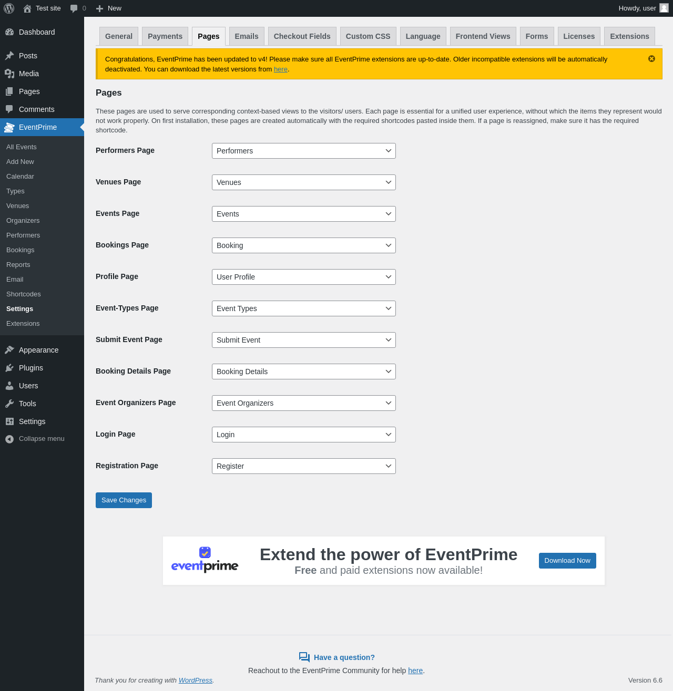Switch to the Licenses tab
The height and width of the screenshot is (691, 673).
(x=579, y=36)
